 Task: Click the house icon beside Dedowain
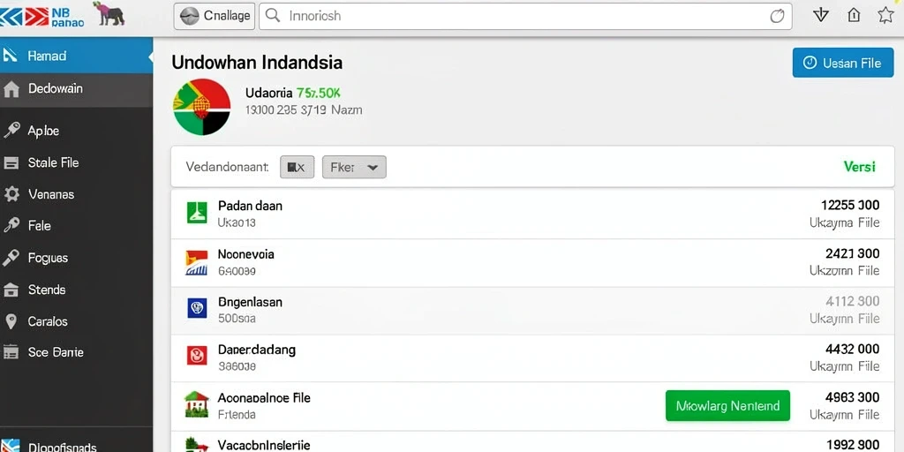tap(11, 89)
